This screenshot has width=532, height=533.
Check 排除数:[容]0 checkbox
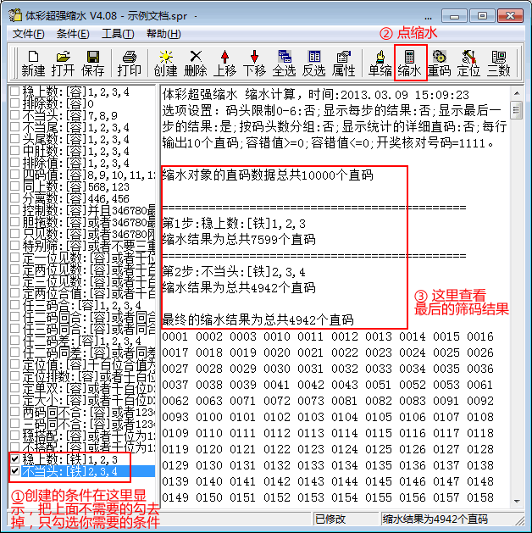14,103
